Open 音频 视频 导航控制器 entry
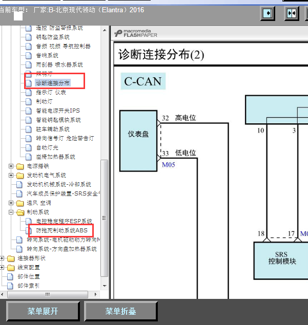308x325 pixels. tap(64, 46)
